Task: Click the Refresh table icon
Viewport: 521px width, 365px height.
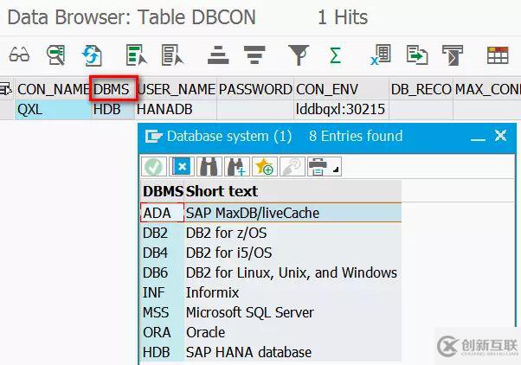Action: (92, 55)
